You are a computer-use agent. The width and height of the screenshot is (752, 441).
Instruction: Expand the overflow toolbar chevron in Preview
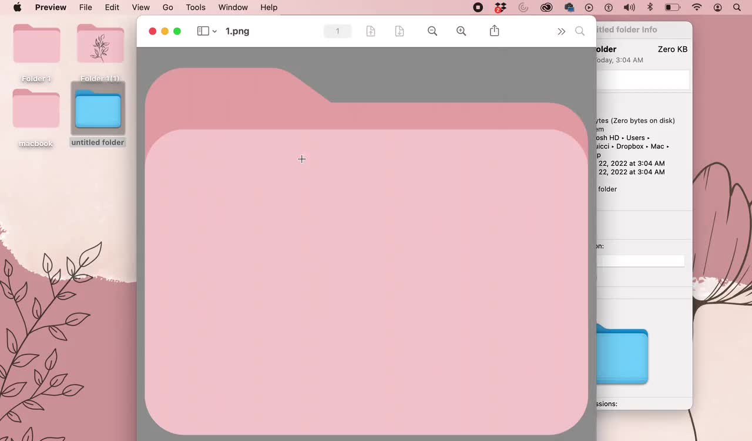[x=561, y=31]
